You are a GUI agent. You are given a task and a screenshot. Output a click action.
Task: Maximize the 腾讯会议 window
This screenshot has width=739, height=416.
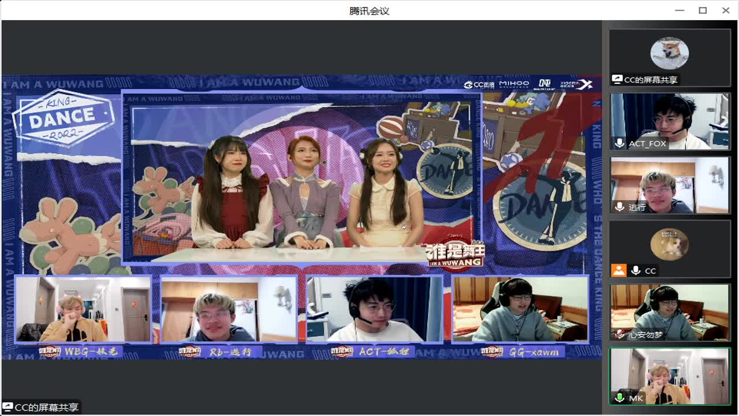tap(703, 10)
